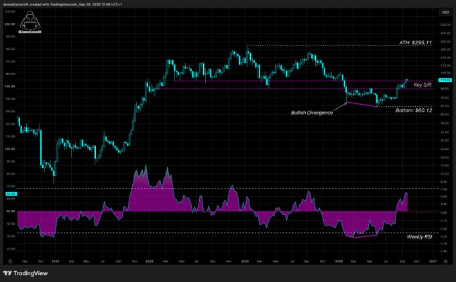This screenshot has width=456, height=282.
Task: Click the 'Bottom: $60.12' annotation
Action: 414,110
